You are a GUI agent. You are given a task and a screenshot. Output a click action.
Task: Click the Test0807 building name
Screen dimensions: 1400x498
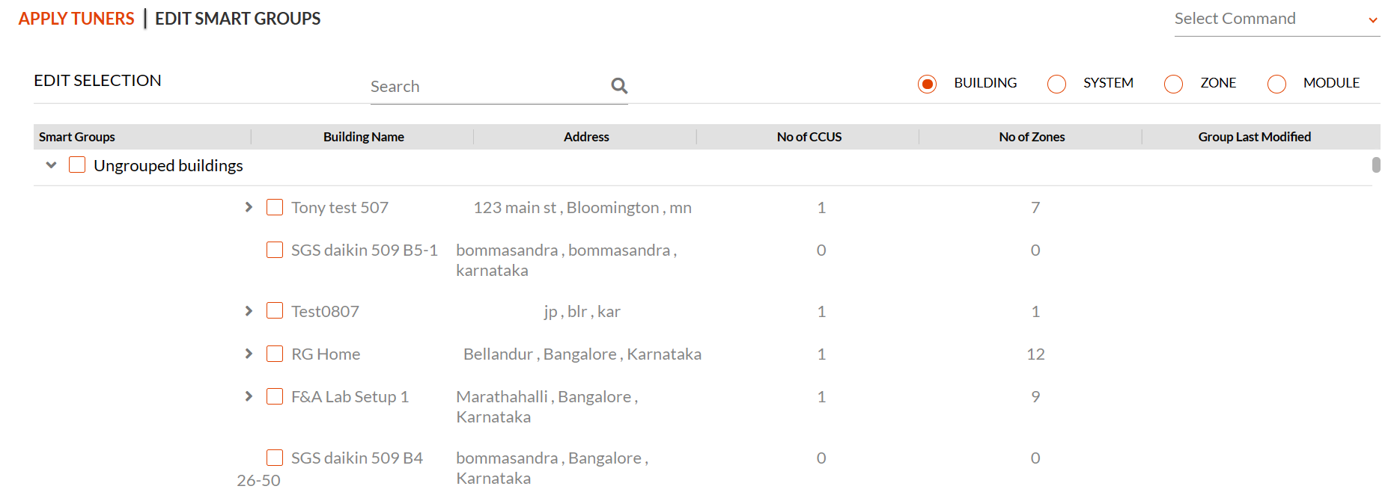tap(325, 312)
